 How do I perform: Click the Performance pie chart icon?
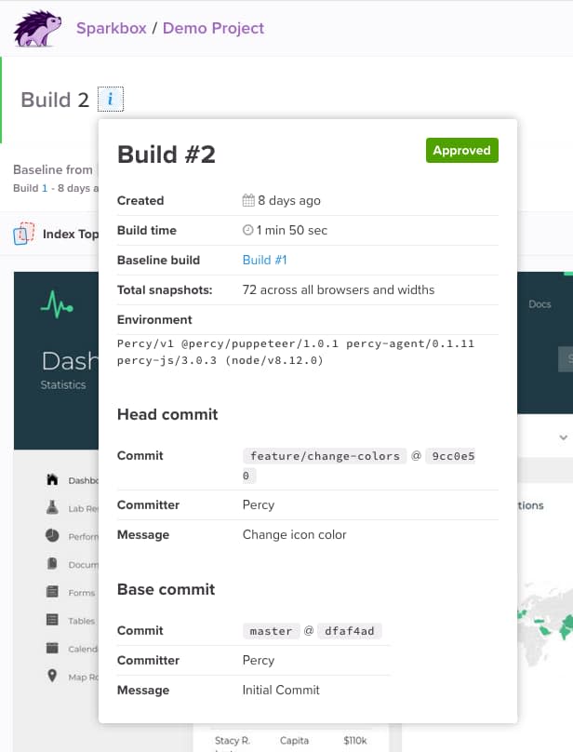pos(52,535)
